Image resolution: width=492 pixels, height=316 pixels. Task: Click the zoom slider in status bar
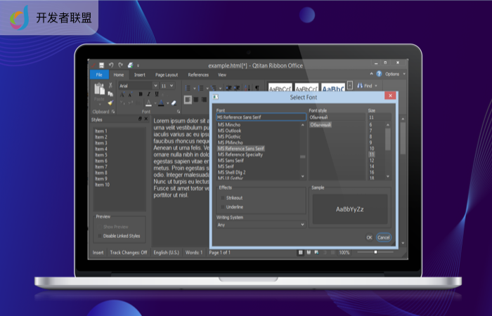pos(376,252)
